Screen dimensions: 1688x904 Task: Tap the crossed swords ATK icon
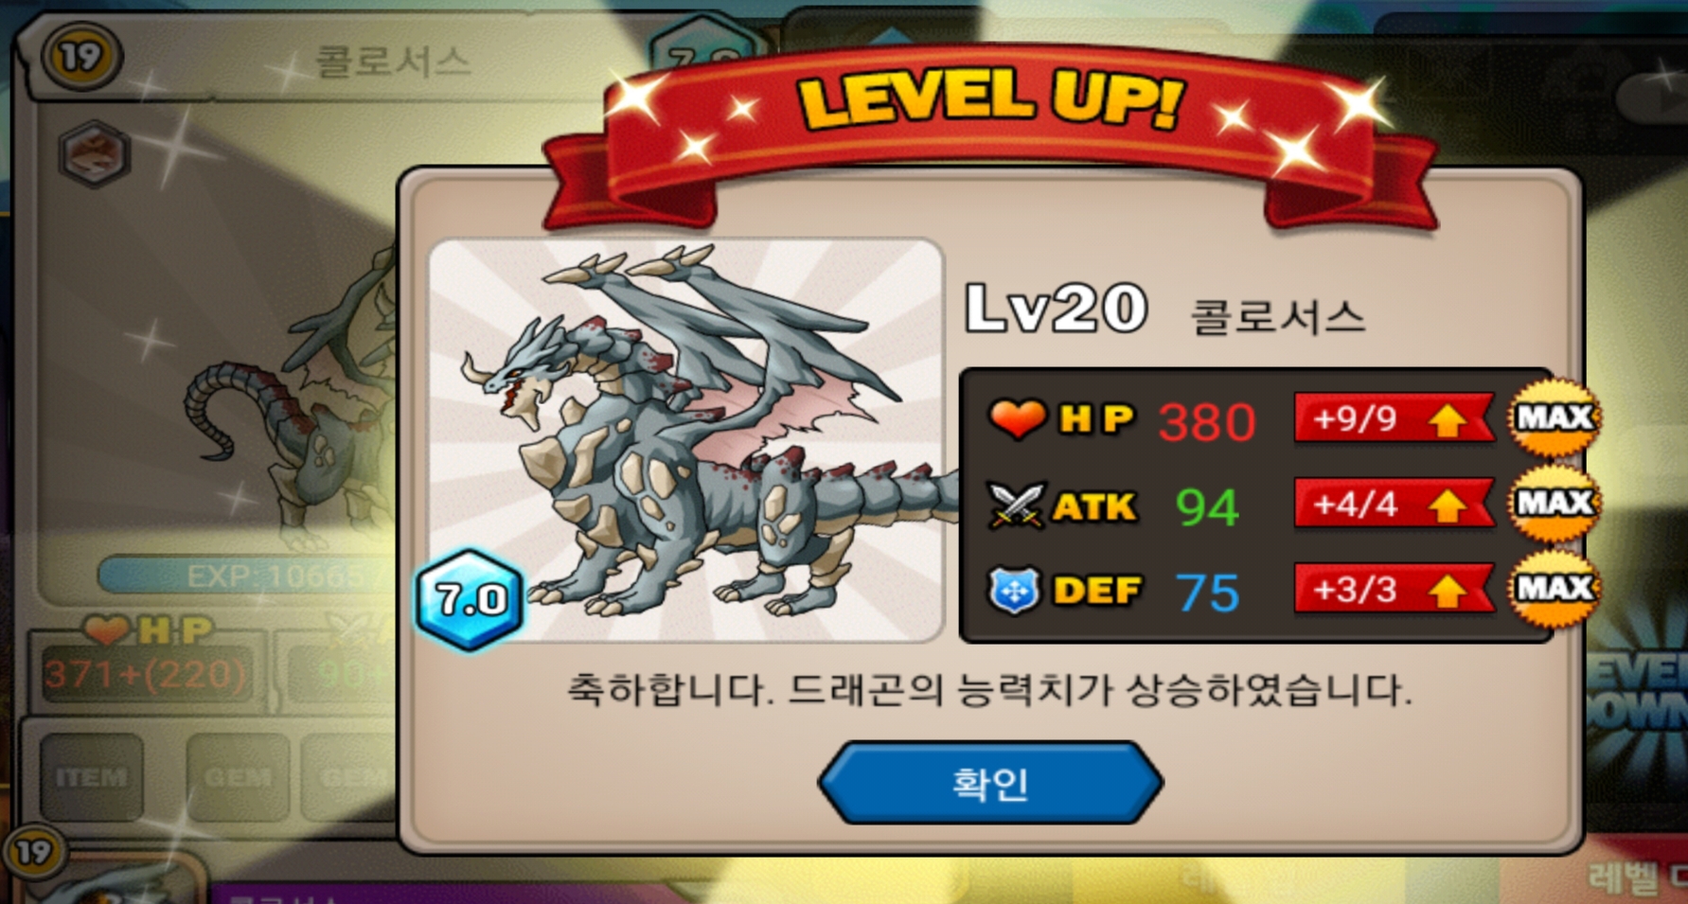(x=1016, y=505)
